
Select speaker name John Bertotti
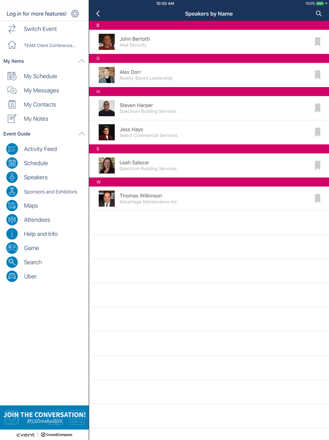coord(135,39)
